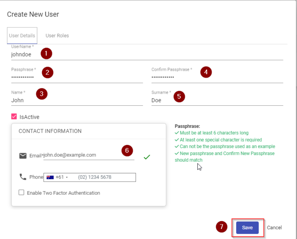Image resolution: width=297 pixels, height=239 pixels.
Task: Cancel user creation
Action: pos(274,227)
